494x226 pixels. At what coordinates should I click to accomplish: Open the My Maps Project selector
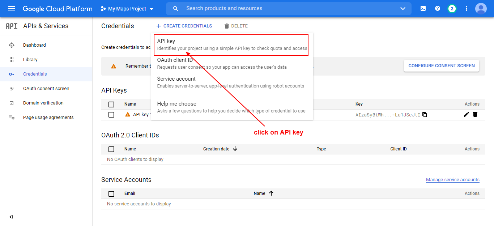click(127, 9)
